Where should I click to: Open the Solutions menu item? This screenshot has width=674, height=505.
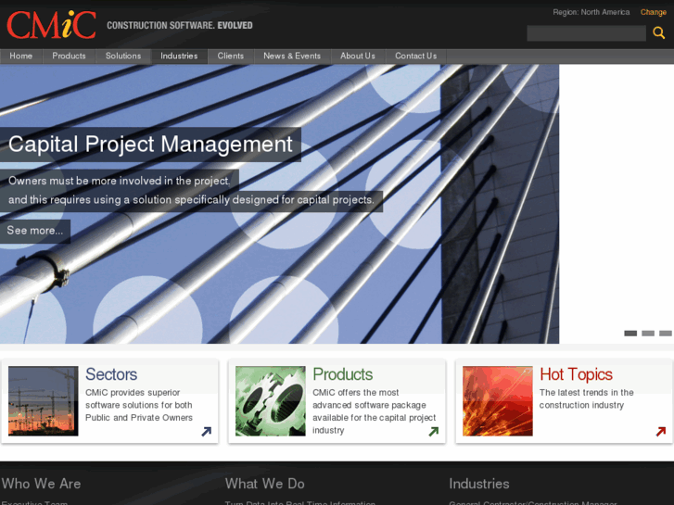click(x=123, y=56)
